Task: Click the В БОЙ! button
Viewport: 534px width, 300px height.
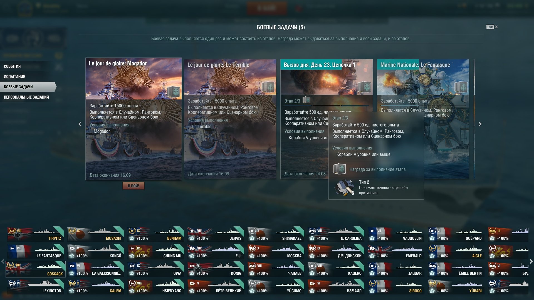Action: (133, 186)
